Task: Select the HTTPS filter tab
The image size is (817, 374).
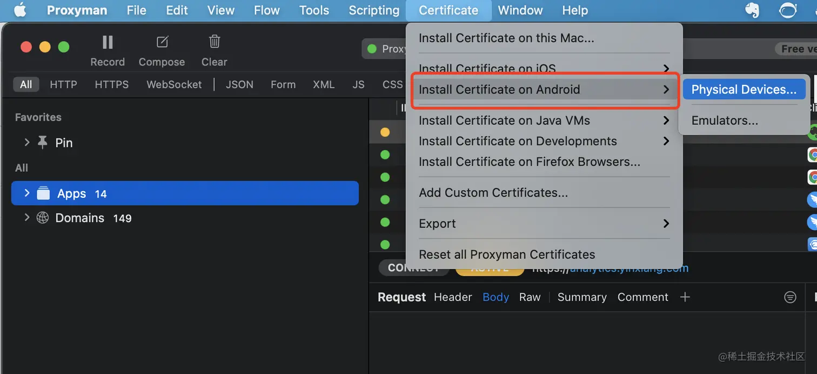Action: [x=112, y=84]
